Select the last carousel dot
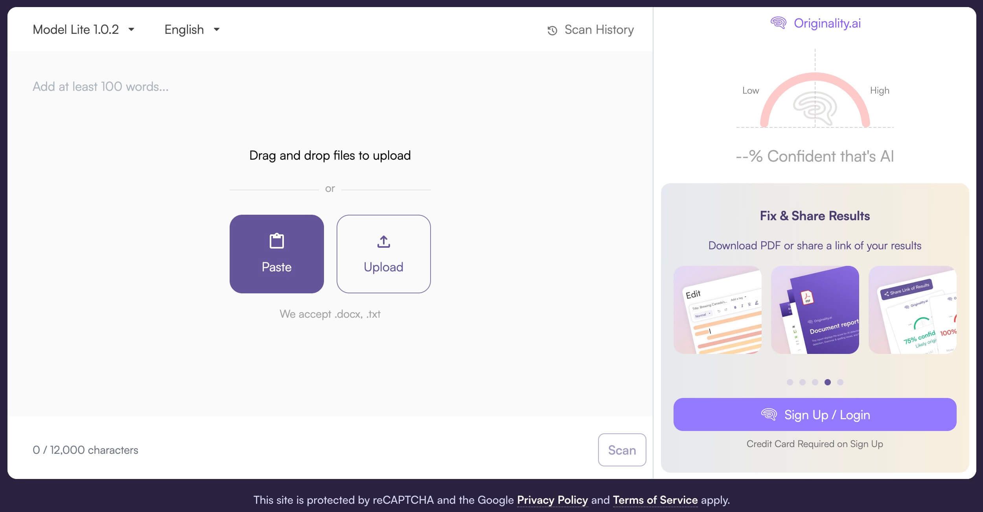983x512 pixels. pyautogui.click(x=840, y=382)
